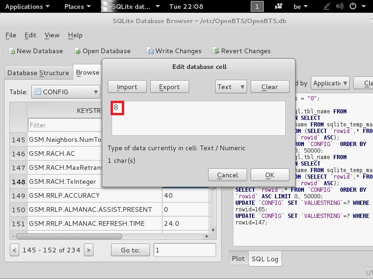The height and width of the screenshot is (279, 373).
Task: Select the GSM.RACH.AC row
Action: click(65, 153)
